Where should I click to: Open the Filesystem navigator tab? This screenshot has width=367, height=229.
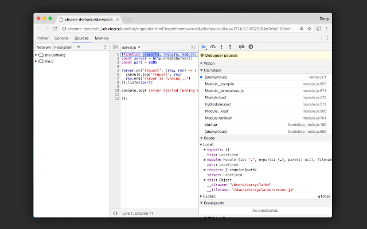tap(63, 47)
